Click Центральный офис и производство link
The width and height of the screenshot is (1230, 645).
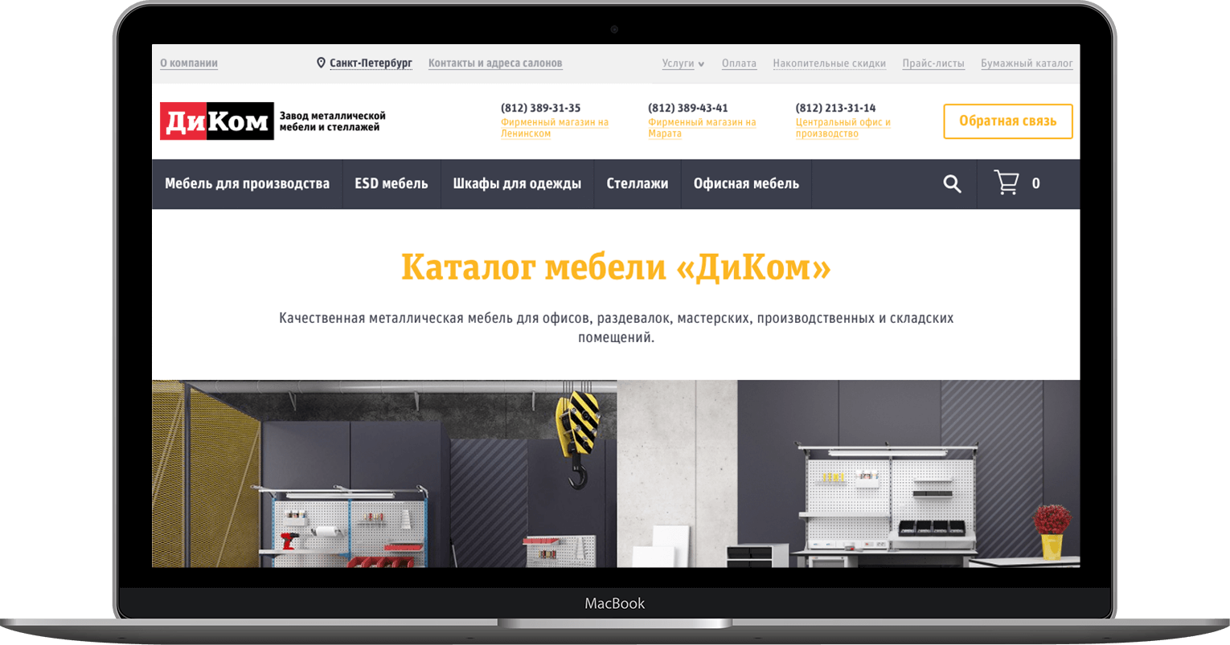(843, 128)
